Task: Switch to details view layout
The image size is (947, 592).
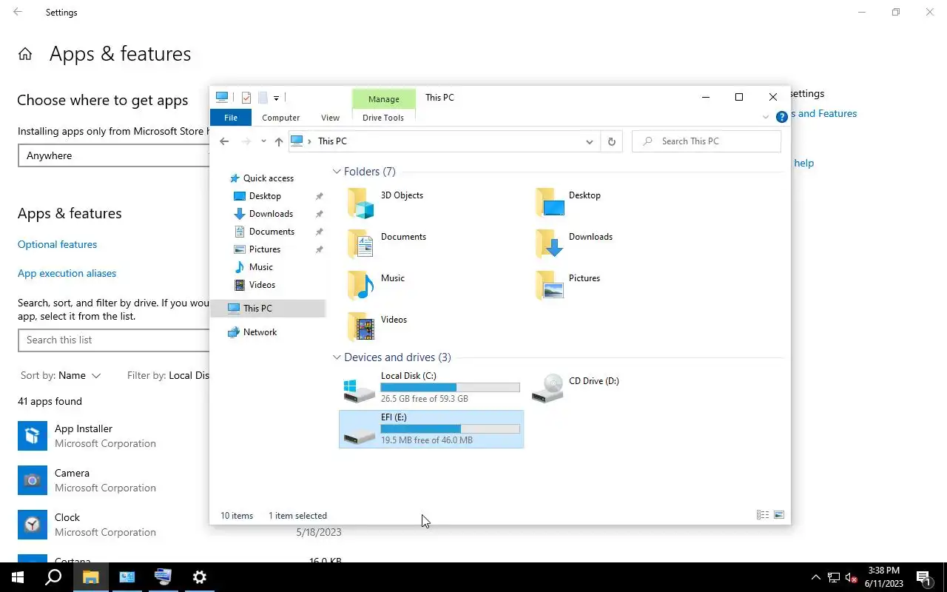Action: click(x=763, y=515)
